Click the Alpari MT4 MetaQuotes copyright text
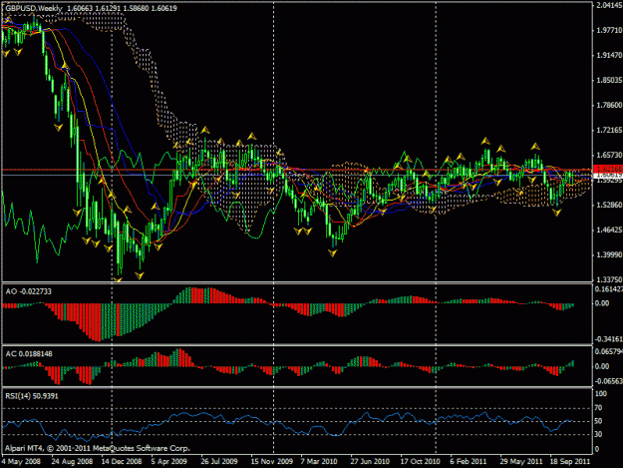This screenshot has width=623, height=468. pos(98,448)
